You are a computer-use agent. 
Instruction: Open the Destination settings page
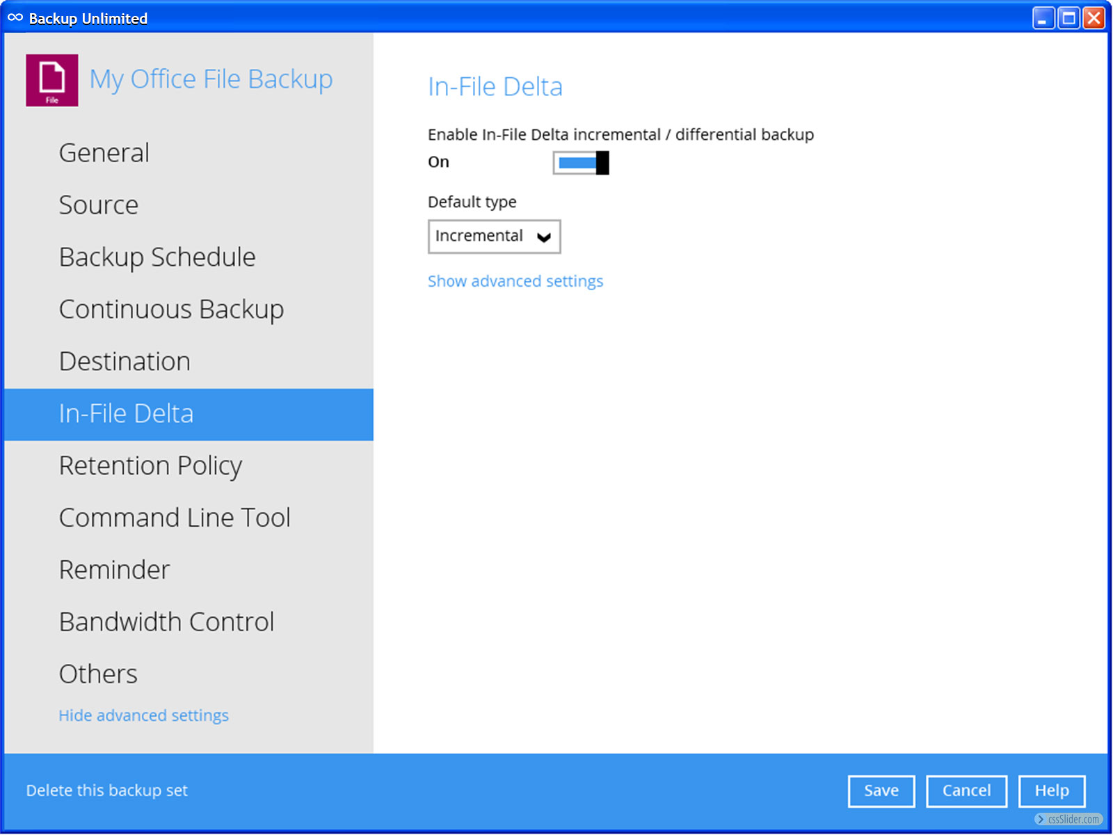[125, 362]
